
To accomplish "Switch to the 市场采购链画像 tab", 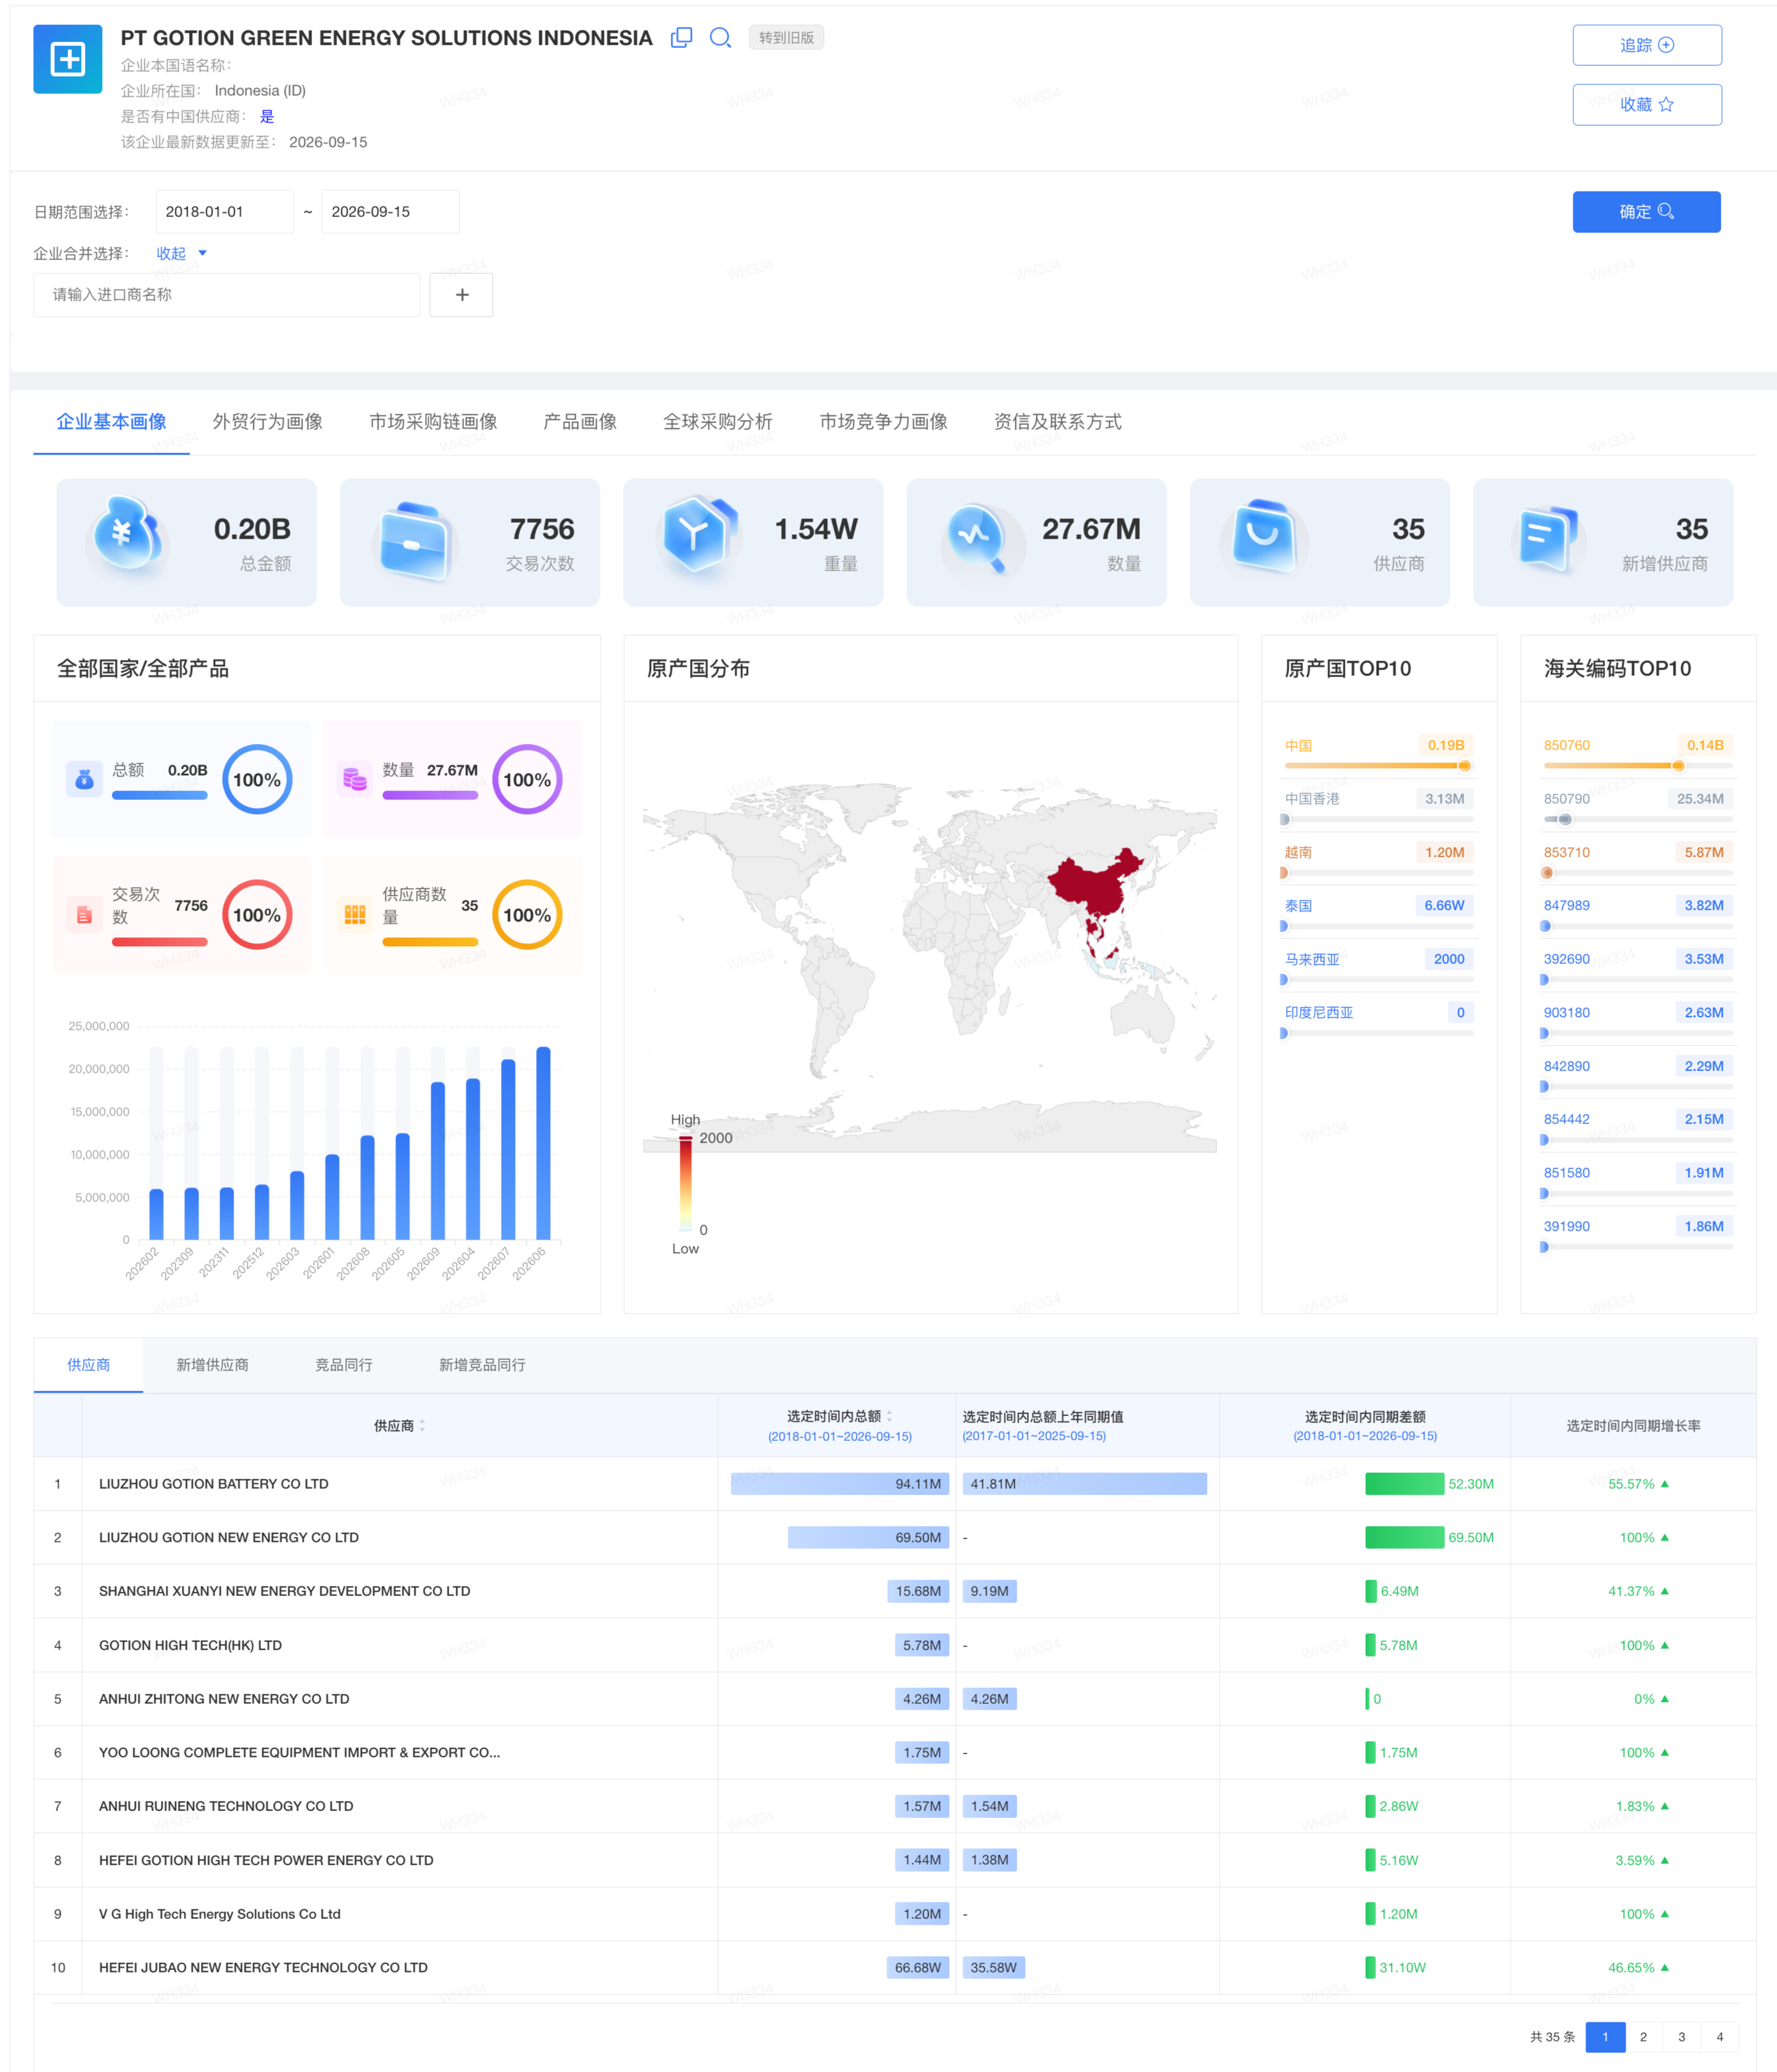I will pos(433,422).
